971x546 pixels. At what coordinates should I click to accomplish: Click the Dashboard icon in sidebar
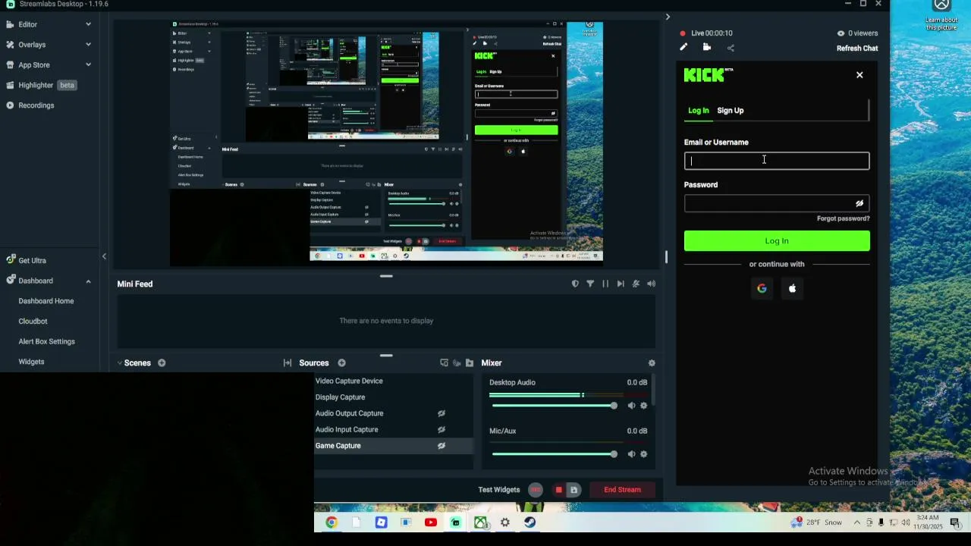point(11,281)
